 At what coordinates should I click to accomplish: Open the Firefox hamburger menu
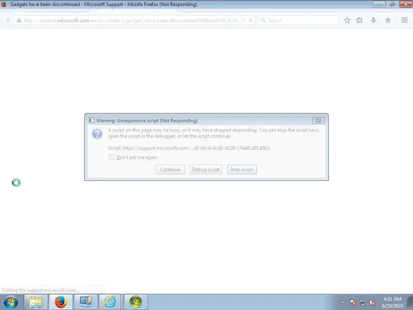[405, 20]
